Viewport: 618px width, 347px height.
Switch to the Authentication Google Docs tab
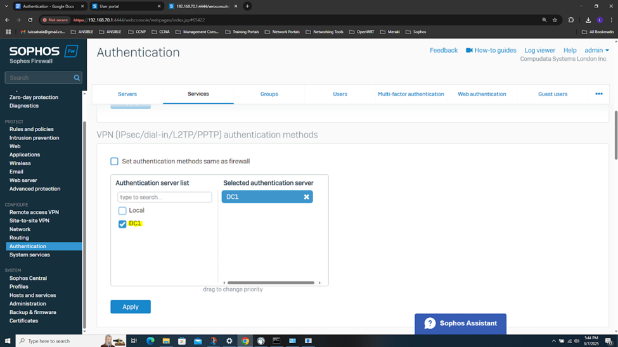click(49, 6)
